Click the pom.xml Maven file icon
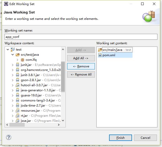 point(100,55)
